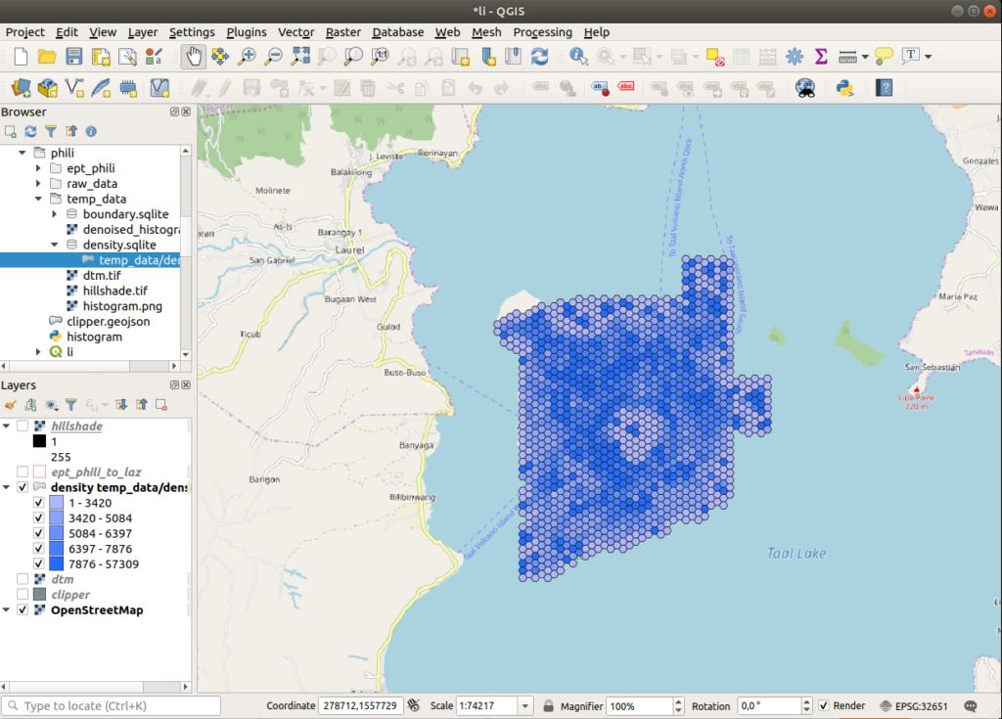Viewport: 1002px width, 719px height.
Task: Open the Scale dropdown
Action: pyautogui.click(x=524, y=705)
